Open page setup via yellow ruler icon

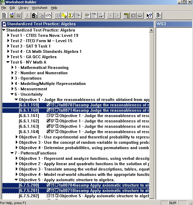[x=126, y=15]
